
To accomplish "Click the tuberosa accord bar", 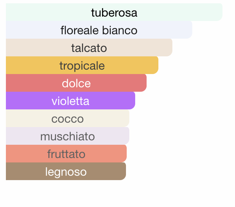I will point(114,12).
